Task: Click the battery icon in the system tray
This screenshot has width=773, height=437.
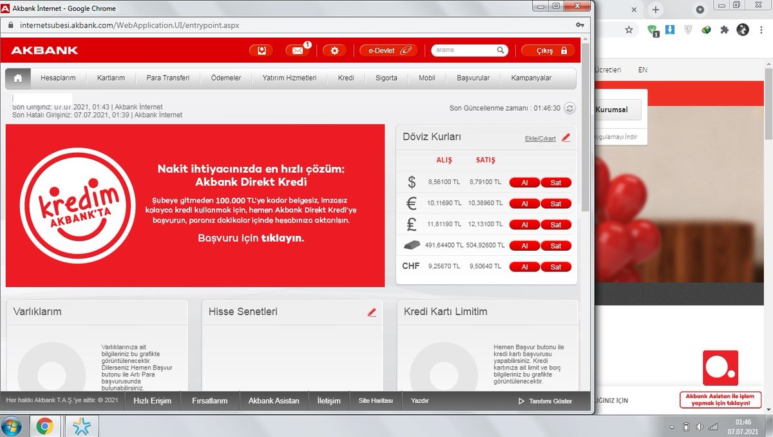Action: [686, 427]
